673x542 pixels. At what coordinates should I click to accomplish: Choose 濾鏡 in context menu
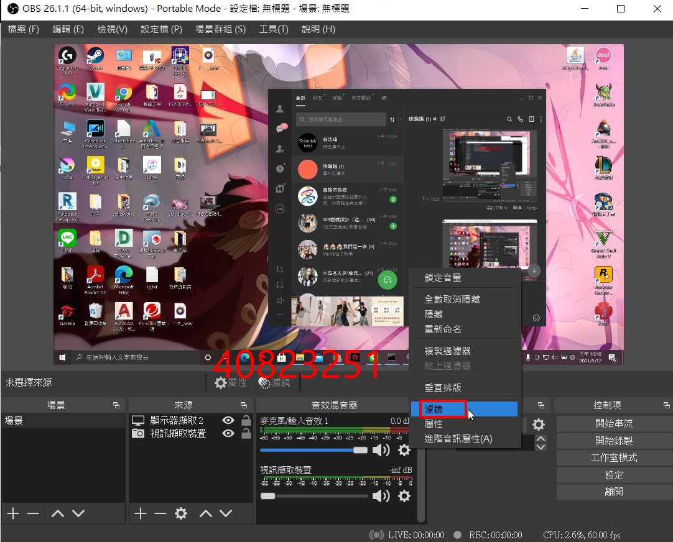point(464,409)
